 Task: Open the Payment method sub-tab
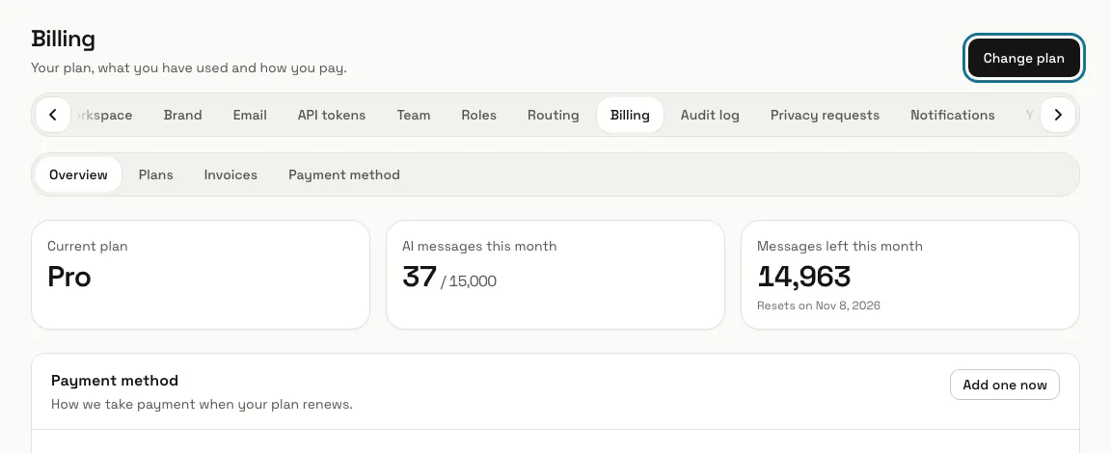tap(343, 174)
